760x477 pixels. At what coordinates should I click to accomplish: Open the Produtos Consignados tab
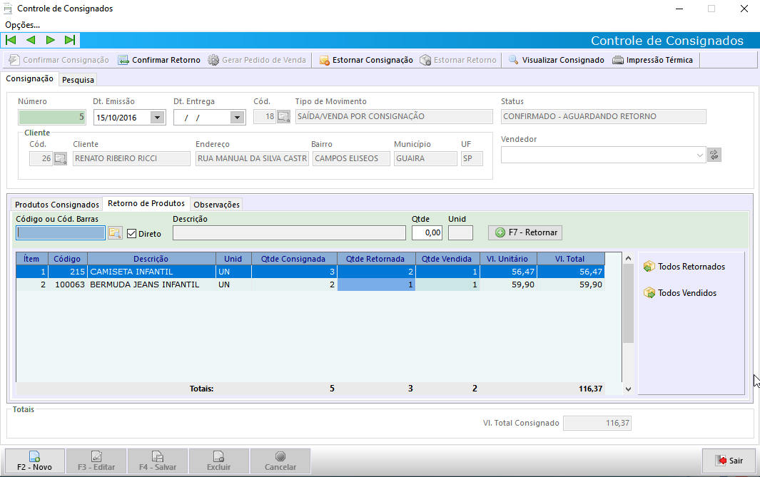56,205
